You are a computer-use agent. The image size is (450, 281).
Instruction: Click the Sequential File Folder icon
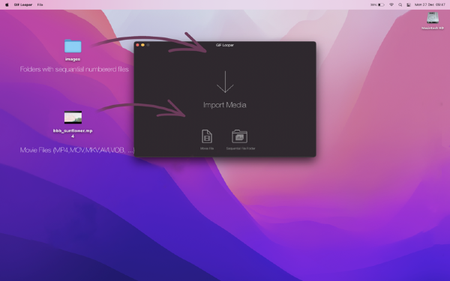240,136
